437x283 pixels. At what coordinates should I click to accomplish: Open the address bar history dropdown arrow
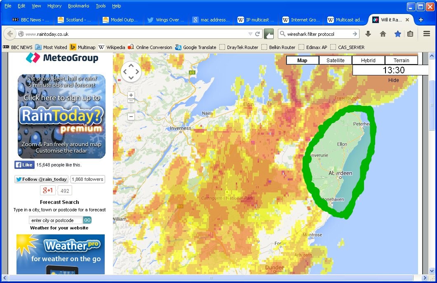pyautogui.click(x=250, y=34)
